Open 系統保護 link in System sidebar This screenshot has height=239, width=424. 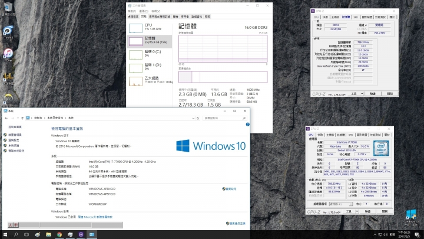click(x=14, y=146)
